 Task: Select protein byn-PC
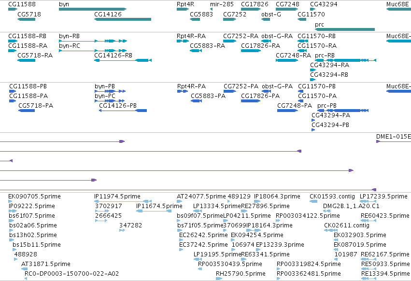110,101
